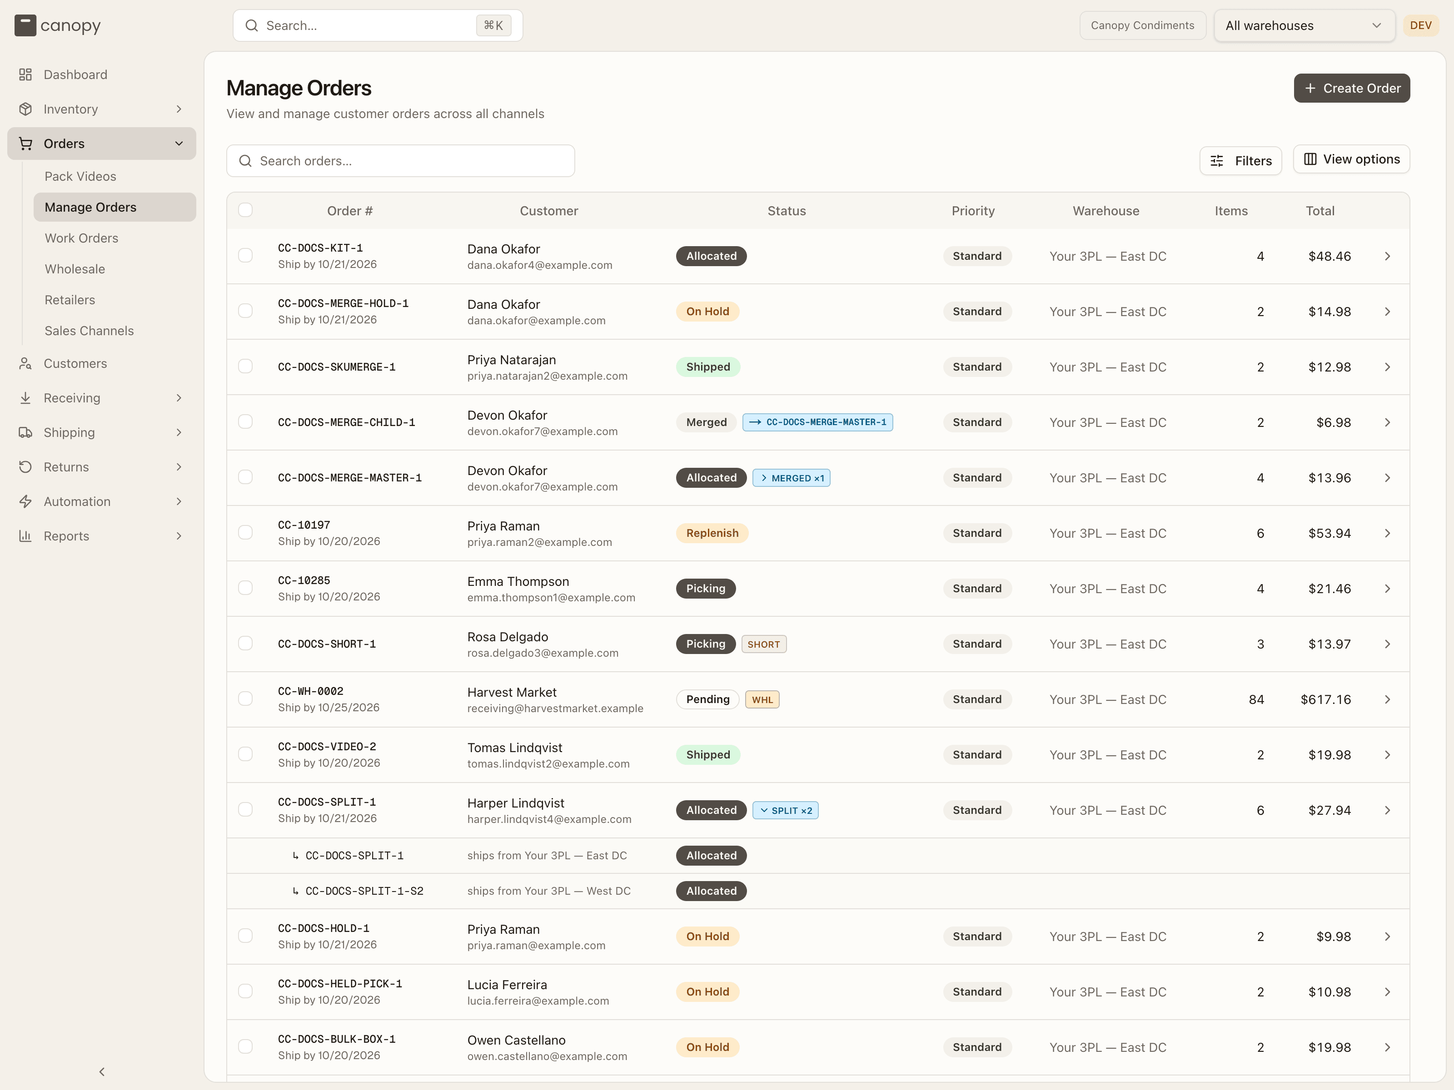The image size is (1454, 1090).
Task: Click the Canopy logo icon
Action: [x=25, y=25]
